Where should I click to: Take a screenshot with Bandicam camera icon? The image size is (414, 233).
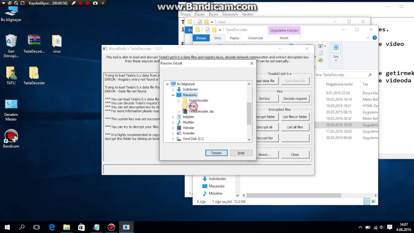coord(95,3)
